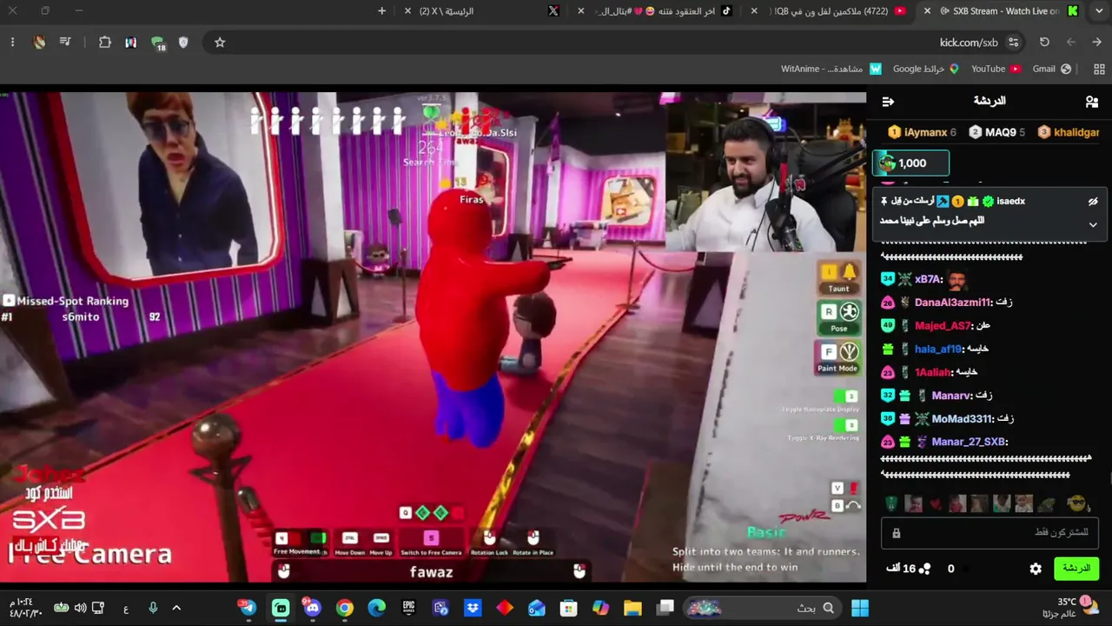Open Telegram from the taskbar

click(248, 608)
